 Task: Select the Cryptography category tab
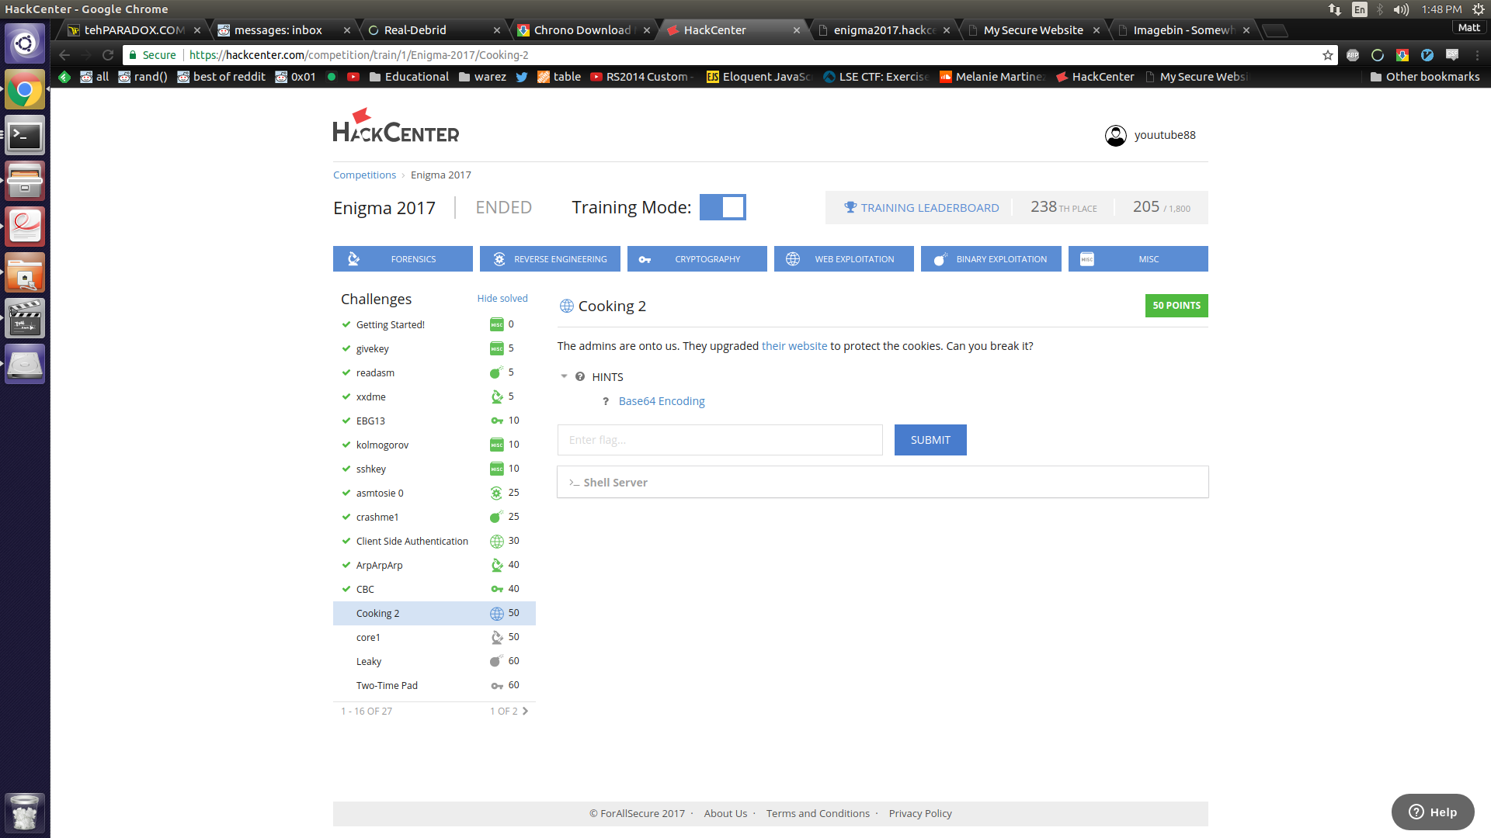coord(697,259)
